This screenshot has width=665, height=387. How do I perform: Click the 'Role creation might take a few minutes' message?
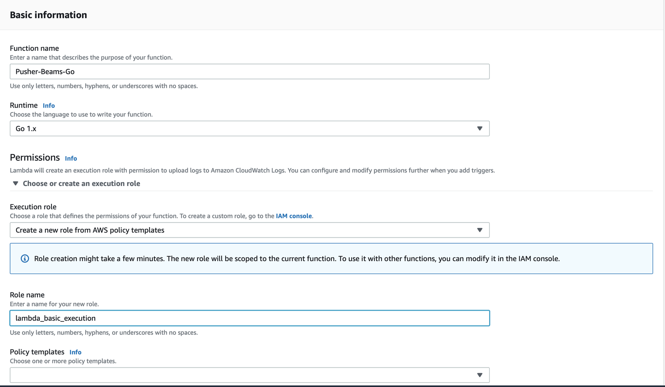click(x=297, y=259)
